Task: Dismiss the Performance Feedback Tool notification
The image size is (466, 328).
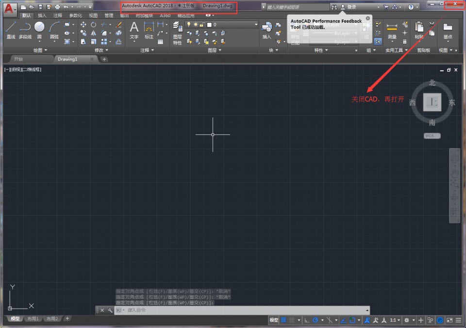Action: pyautogui.click(x=367, y=18)
